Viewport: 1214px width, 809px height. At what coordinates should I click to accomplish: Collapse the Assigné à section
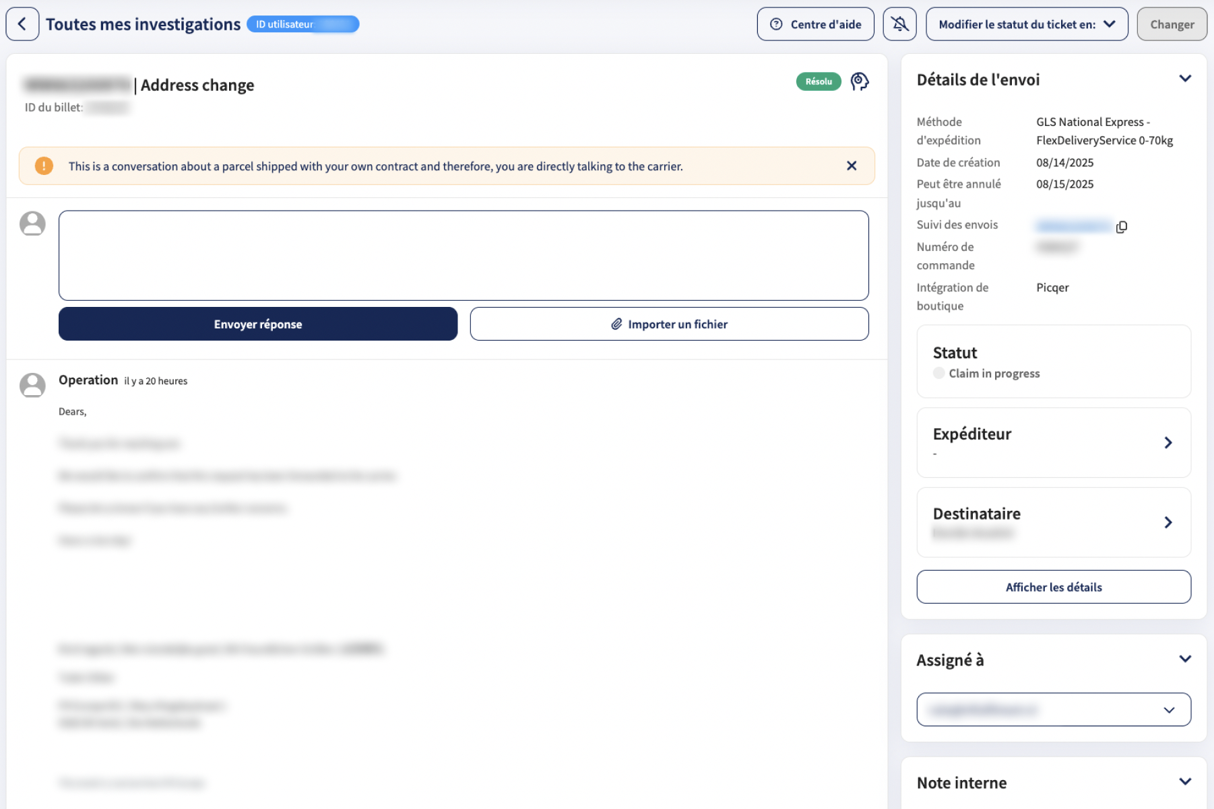pyautogui.click(x=1185, y=659)
